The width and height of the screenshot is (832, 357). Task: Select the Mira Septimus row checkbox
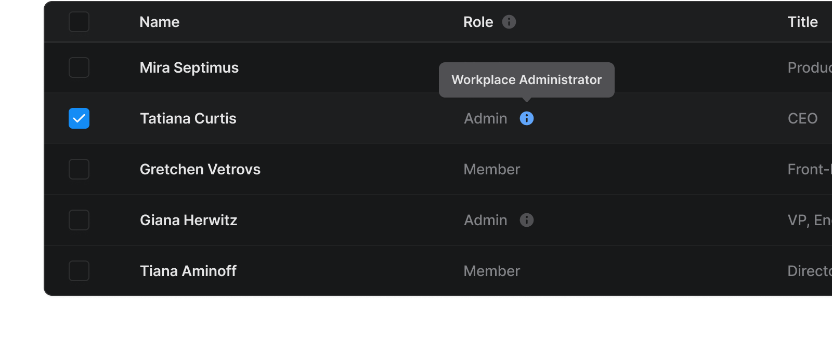pyautogui.click(x=79, y=67)
